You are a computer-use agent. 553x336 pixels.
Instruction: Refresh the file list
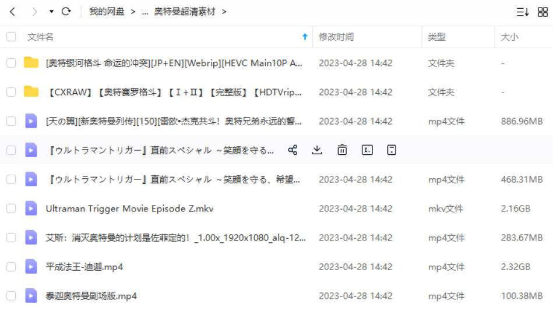pos(66,12)
